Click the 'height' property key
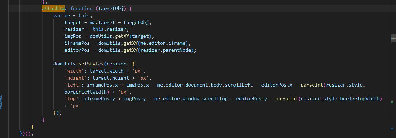Image resolution: width=396 pixels, height=138 pixels. coord(76,79)
